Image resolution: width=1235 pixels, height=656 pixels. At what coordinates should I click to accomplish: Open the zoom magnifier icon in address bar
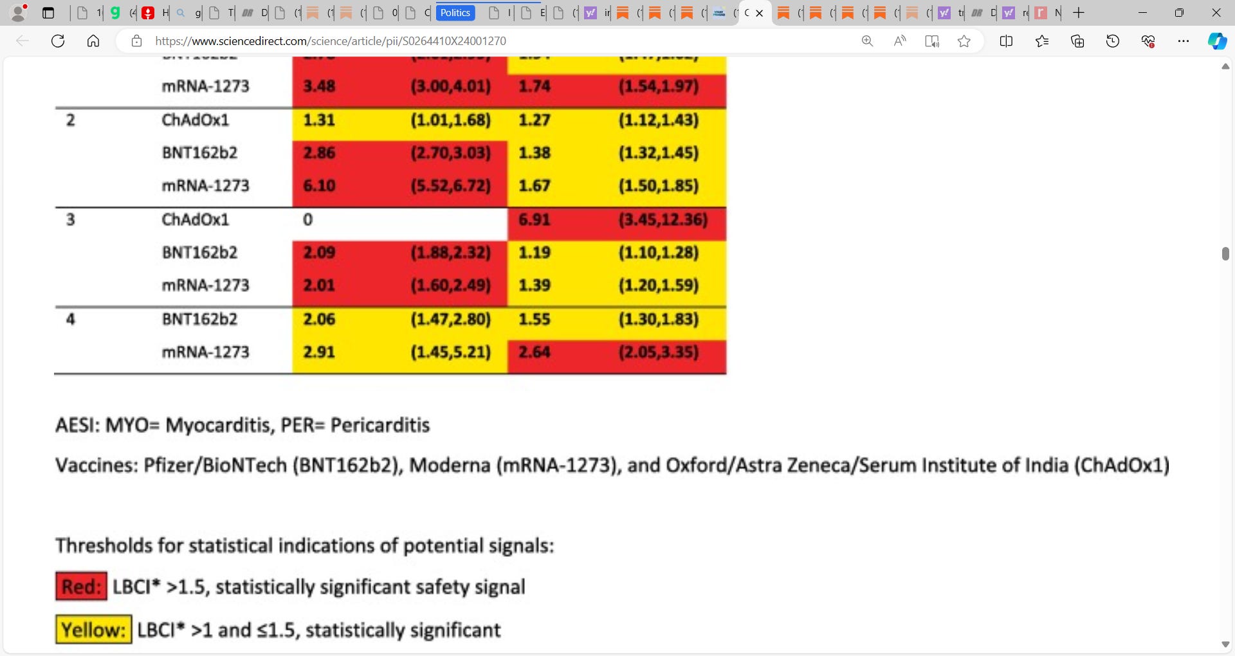(867, 41)
